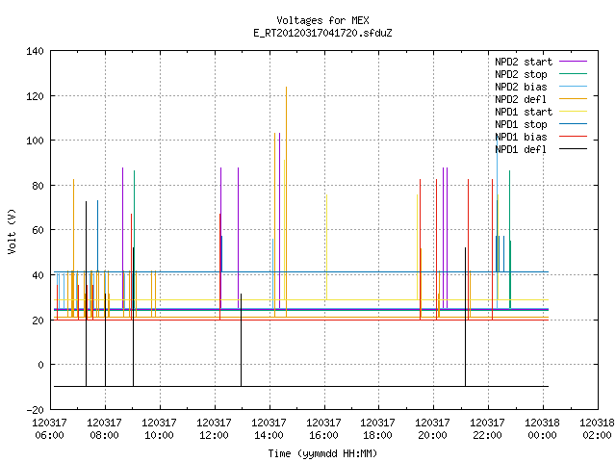
Task: Click the x-axis label 'Time (yymmdd HH:MM)'
Action: click(x=322, y=453)
